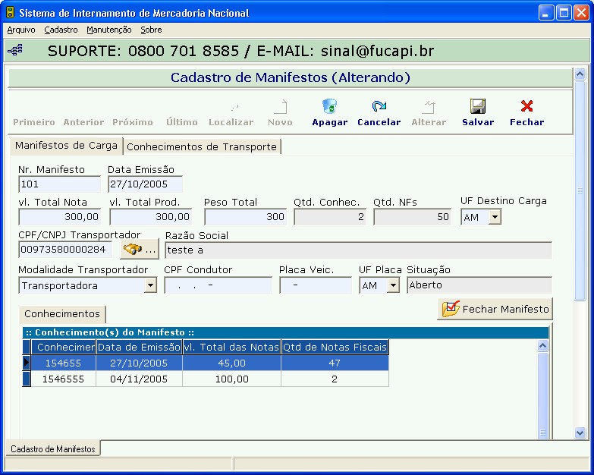Screen dimensions: 594x475
Task: Open the Modalidade Transportador dropdown
Action: click(x=150, y=286)
